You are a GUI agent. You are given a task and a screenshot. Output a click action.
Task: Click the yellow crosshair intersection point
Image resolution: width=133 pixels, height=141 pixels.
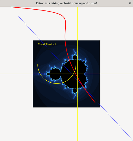[x=77, y=74]
